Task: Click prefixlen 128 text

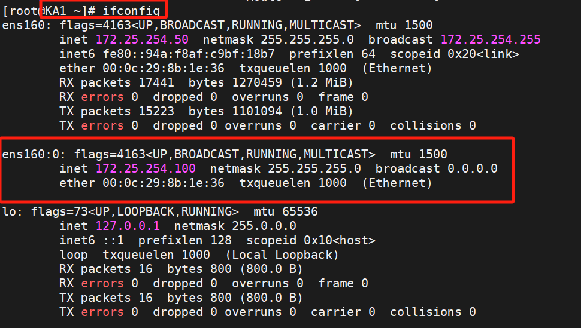Action: (185, 240)
